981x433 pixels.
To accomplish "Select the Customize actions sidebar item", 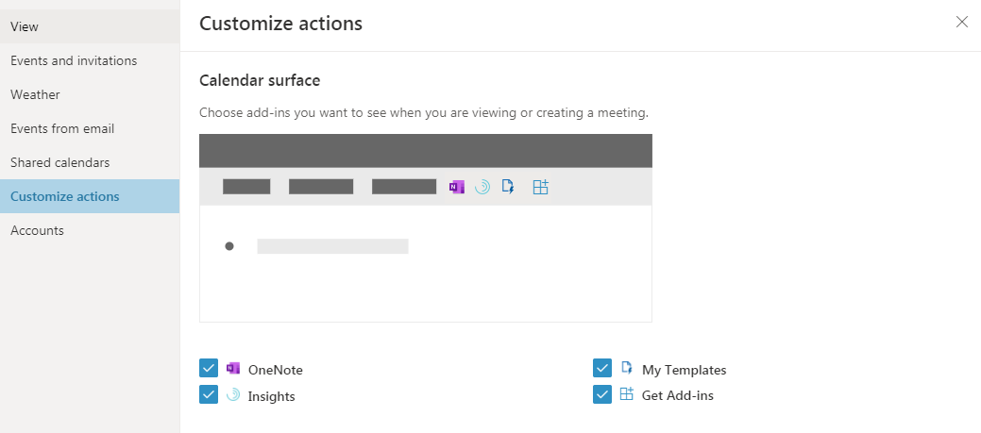I will coord(65,196).
